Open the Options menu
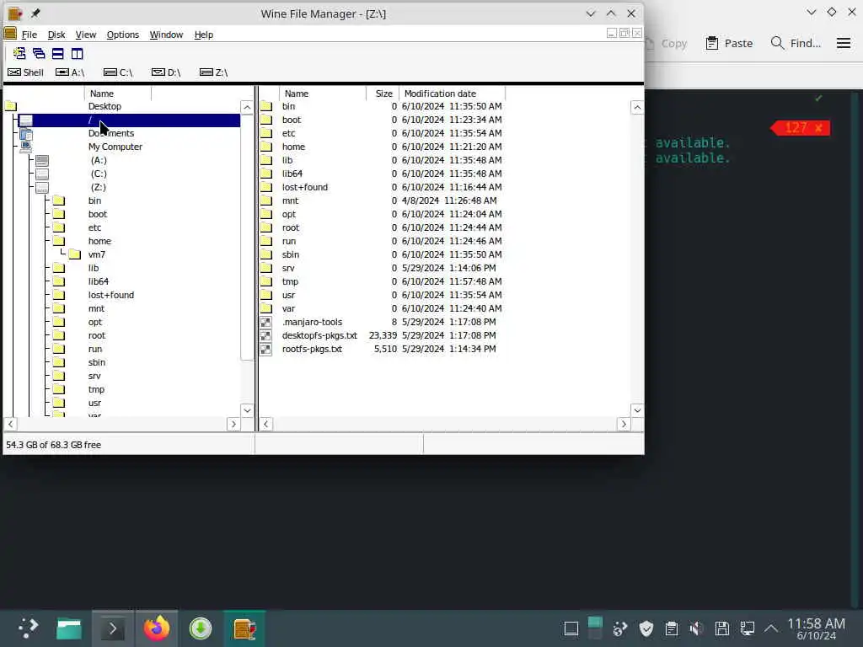863x647 pixels. [123, 35]
